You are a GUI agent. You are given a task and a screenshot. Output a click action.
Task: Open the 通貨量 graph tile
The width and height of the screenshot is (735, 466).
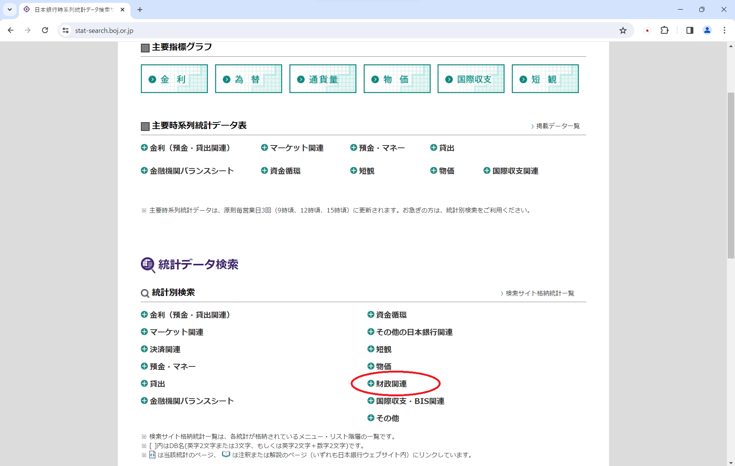(323, 79)
